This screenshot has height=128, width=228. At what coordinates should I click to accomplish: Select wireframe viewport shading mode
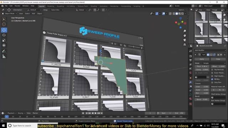[174, 14]
